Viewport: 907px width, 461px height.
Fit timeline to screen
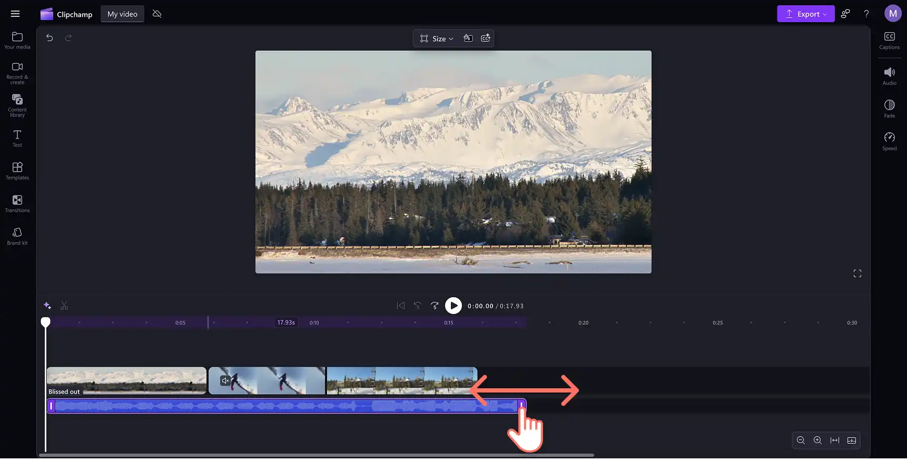(x=835, y=440)
